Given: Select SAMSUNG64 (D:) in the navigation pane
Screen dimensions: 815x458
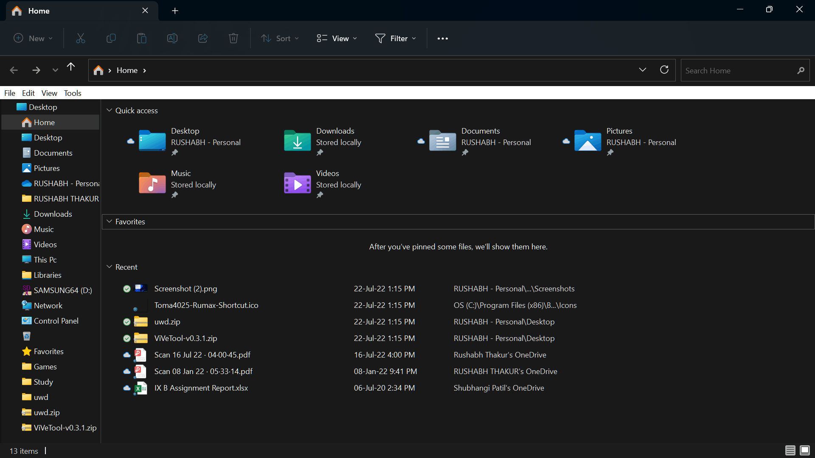Looking at the screenshot, I should 62,290.
